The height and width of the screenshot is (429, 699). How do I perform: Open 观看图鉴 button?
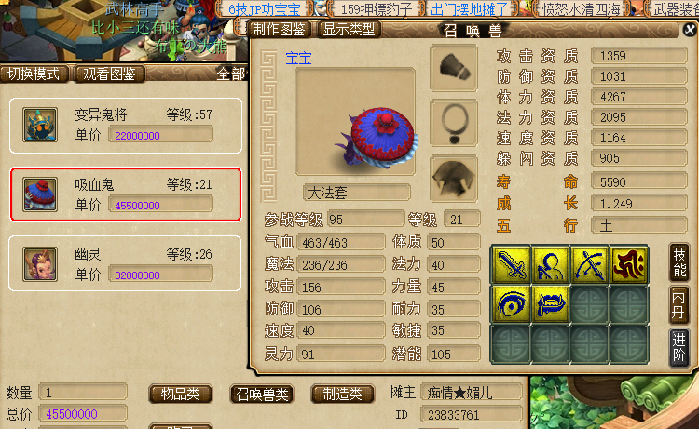click(109, 74)
